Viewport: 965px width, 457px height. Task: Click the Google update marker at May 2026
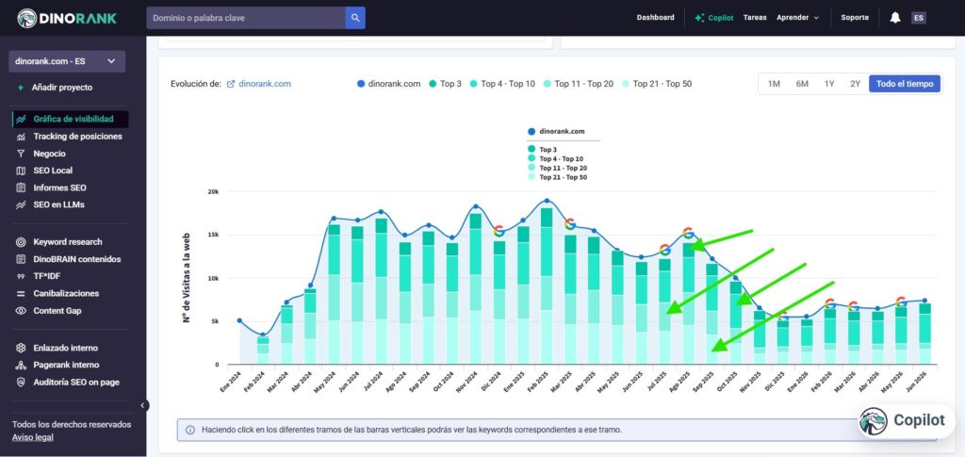[901, 301]
